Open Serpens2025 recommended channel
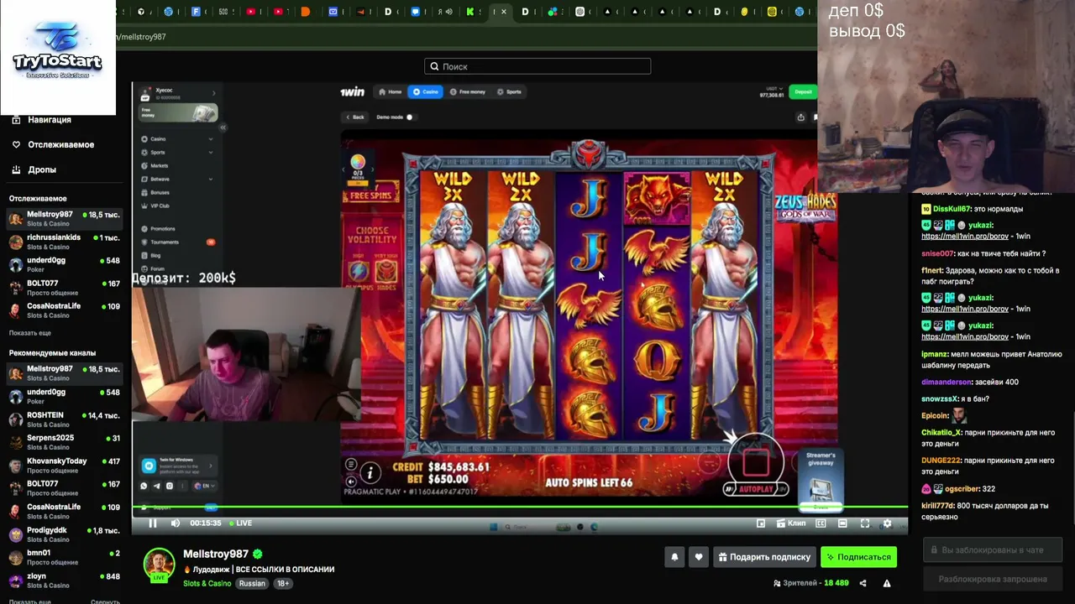 (65, 442)
